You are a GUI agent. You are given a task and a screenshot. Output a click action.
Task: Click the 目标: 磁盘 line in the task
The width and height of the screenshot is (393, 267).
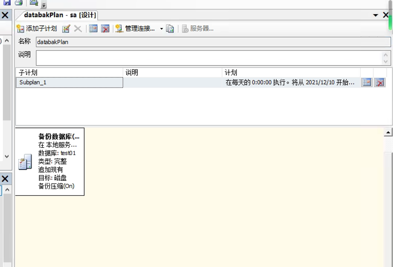click(x=52, y=178)
